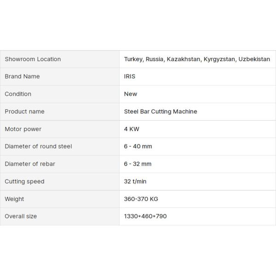Select the 6 - 32 mm value
The width and height of the screenshot is (276, 276).
point(138,164)
